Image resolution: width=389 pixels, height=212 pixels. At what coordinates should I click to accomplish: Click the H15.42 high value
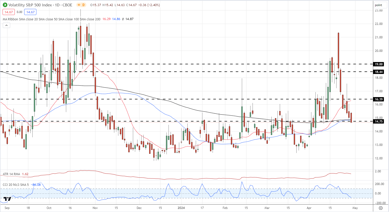[108, 5]
